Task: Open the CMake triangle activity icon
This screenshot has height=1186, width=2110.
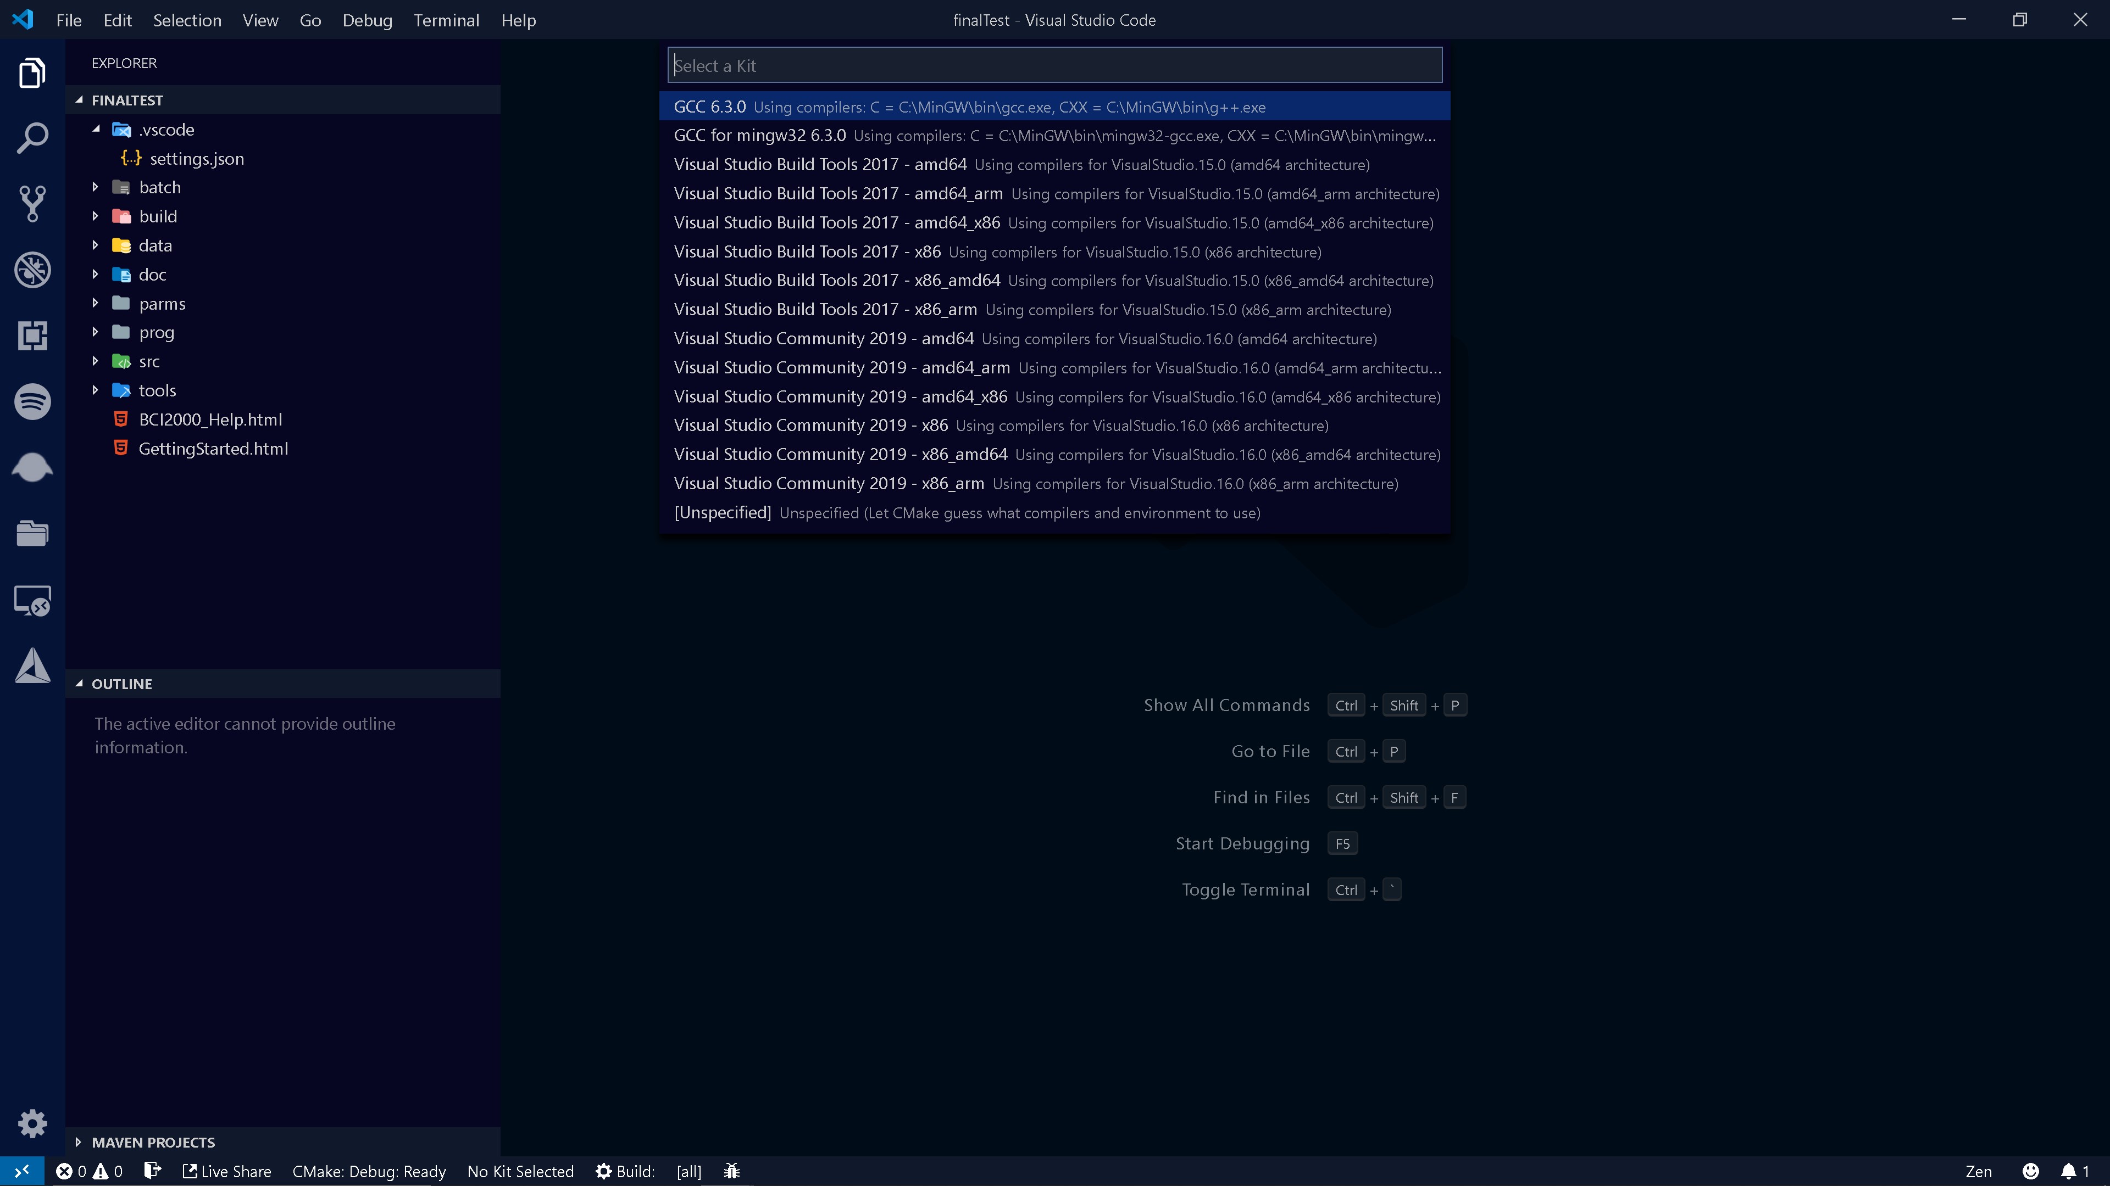Action: click(x=33, y=665)
